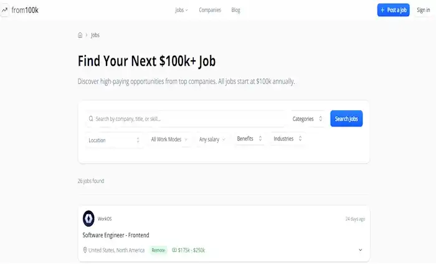Click the salary banknote icon on job card
The height and width of the screenshot is (265, 436).
pyautogui.click(x=174, y=250)
